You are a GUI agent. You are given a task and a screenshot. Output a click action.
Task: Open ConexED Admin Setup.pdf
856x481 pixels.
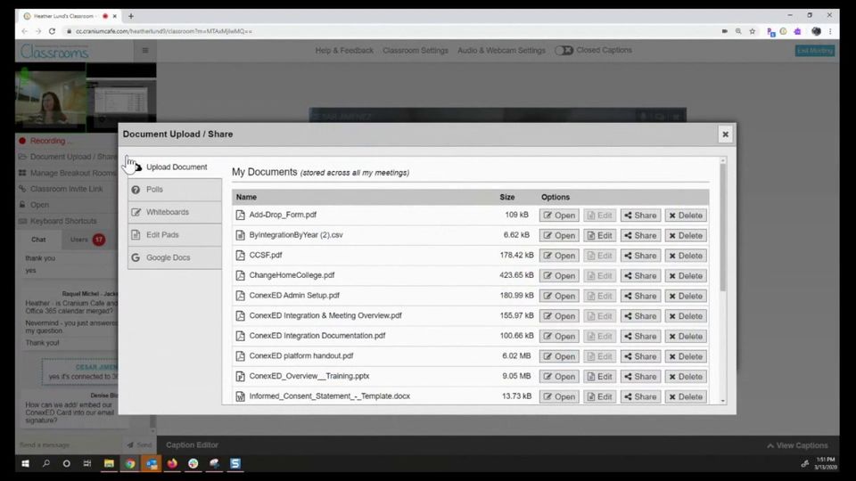tap(559, 296)
